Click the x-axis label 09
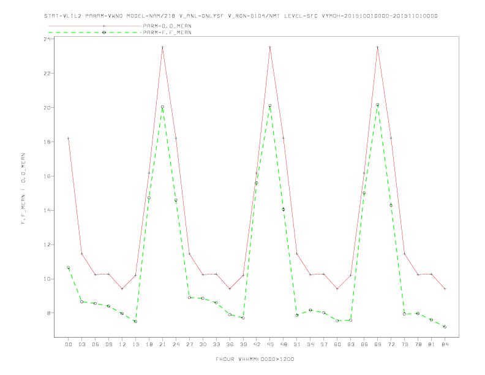 [x=108, y=344]
